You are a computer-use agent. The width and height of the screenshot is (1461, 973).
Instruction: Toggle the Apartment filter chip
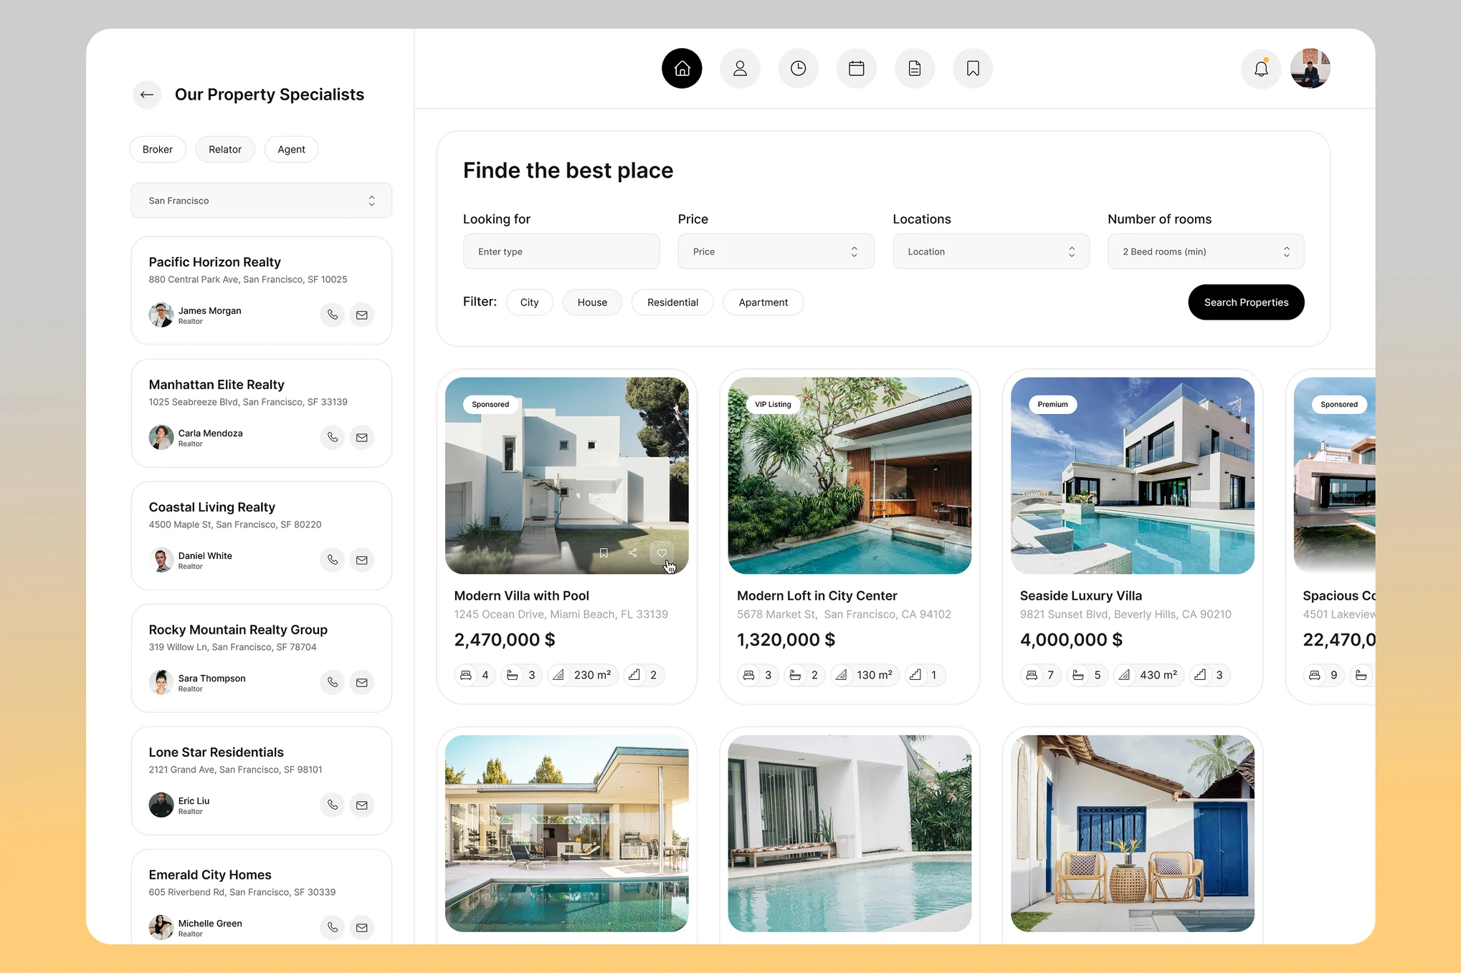(x=763, y=302)
